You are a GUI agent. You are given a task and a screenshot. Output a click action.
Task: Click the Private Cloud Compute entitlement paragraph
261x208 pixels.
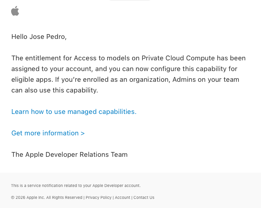(129, 74)
